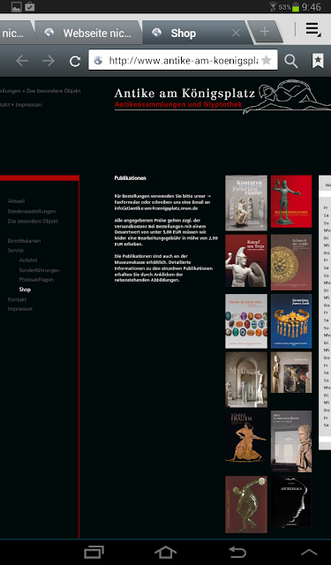Close the Shop tab
Viewport: 331px width, 565px height.
236,34
